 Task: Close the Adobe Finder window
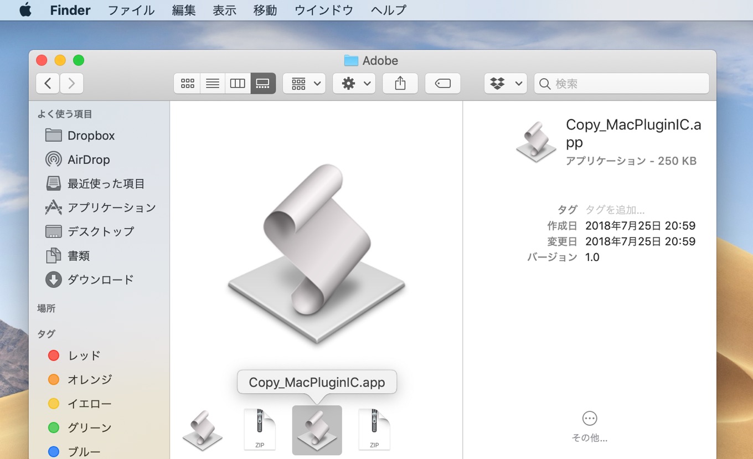tap(42, 60)
